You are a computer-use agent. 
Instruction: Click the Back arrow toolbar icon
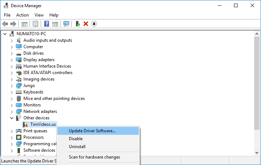[x=5, y=24]
